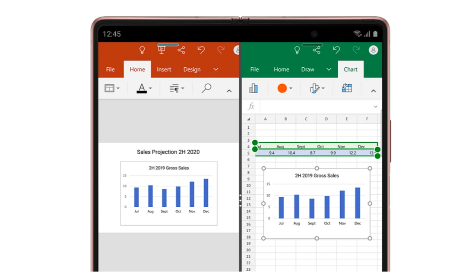Screen dimensions: 472x272
Task: Select the Excel Chart tab
Action: (351, 70)
